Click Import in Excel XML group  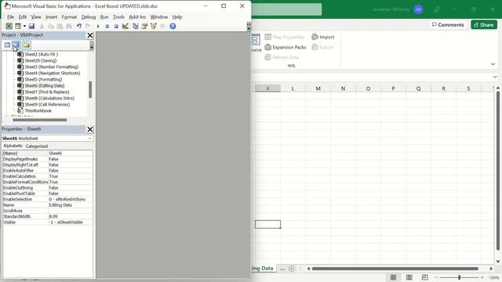[x=322, y=37]
